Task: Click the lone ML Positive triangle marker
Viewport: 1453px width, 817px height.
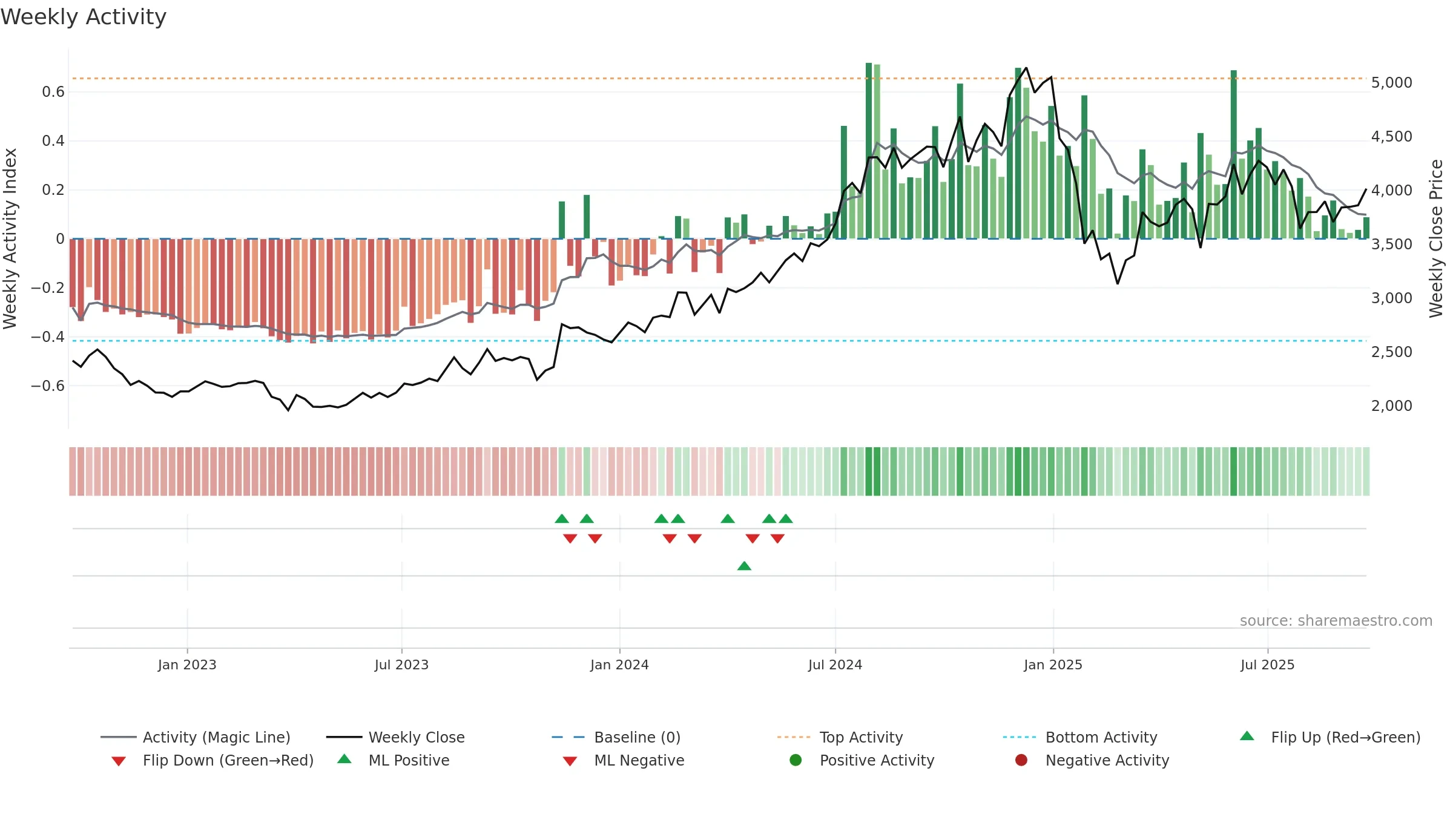Action: point(745,566)
